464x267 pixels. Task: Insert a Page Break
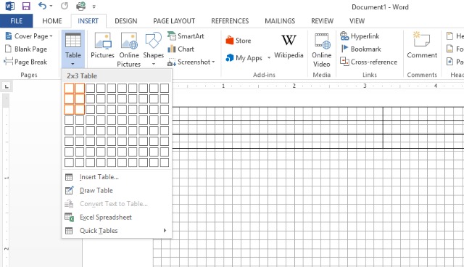click(25, 62)
